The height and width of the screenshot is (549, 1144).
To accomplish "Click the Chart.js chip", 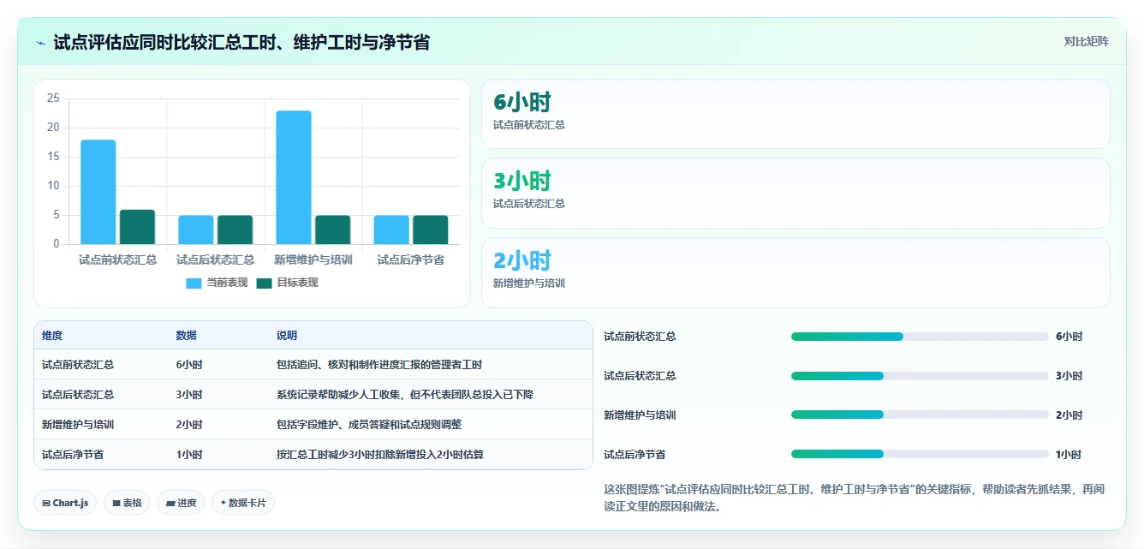I will click(x=65, y=503).
